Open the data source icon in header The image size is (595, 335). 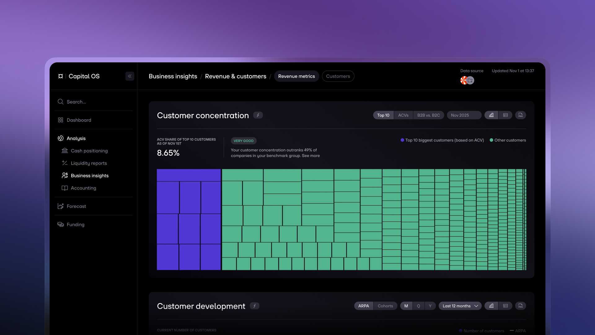[x=467, y=81]
